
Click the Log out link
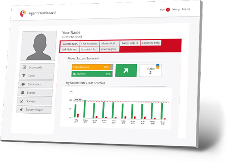point(186,9)
